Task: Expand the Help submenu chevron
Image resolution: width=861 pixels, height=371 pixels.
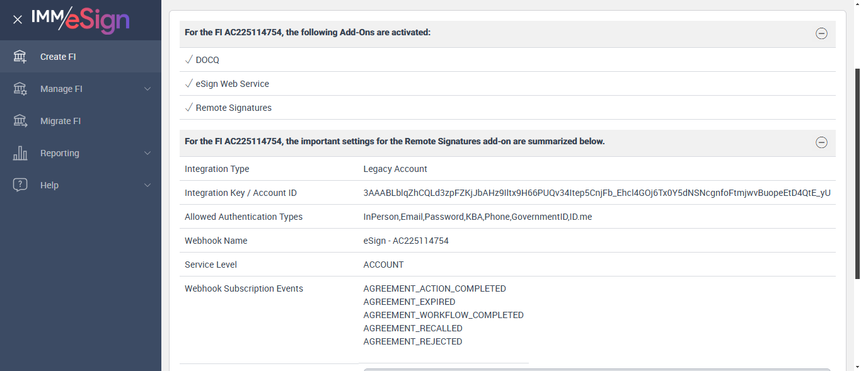Action: [147, 185]
